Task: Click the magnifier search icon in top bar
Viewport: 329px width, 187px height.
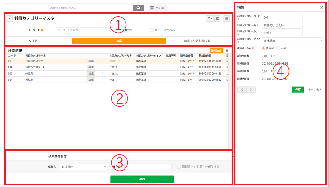Action: [138, 8]
